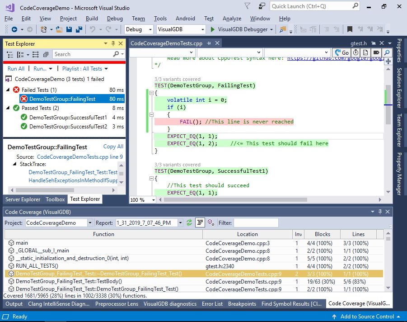Viewport: 407px width, 322px height.
Task: Collapse the FailingTest function body in the editor
Action: click(x=151, y=93)
